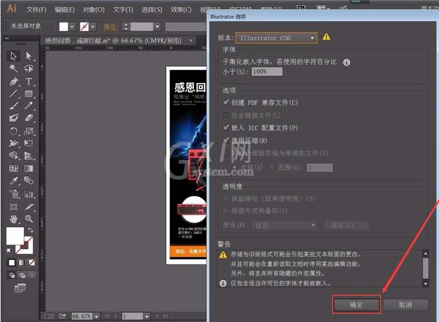This screenshot has width=439, height=322.
Task: Expand stroke color dropdown in control bar
Action: 93,26
